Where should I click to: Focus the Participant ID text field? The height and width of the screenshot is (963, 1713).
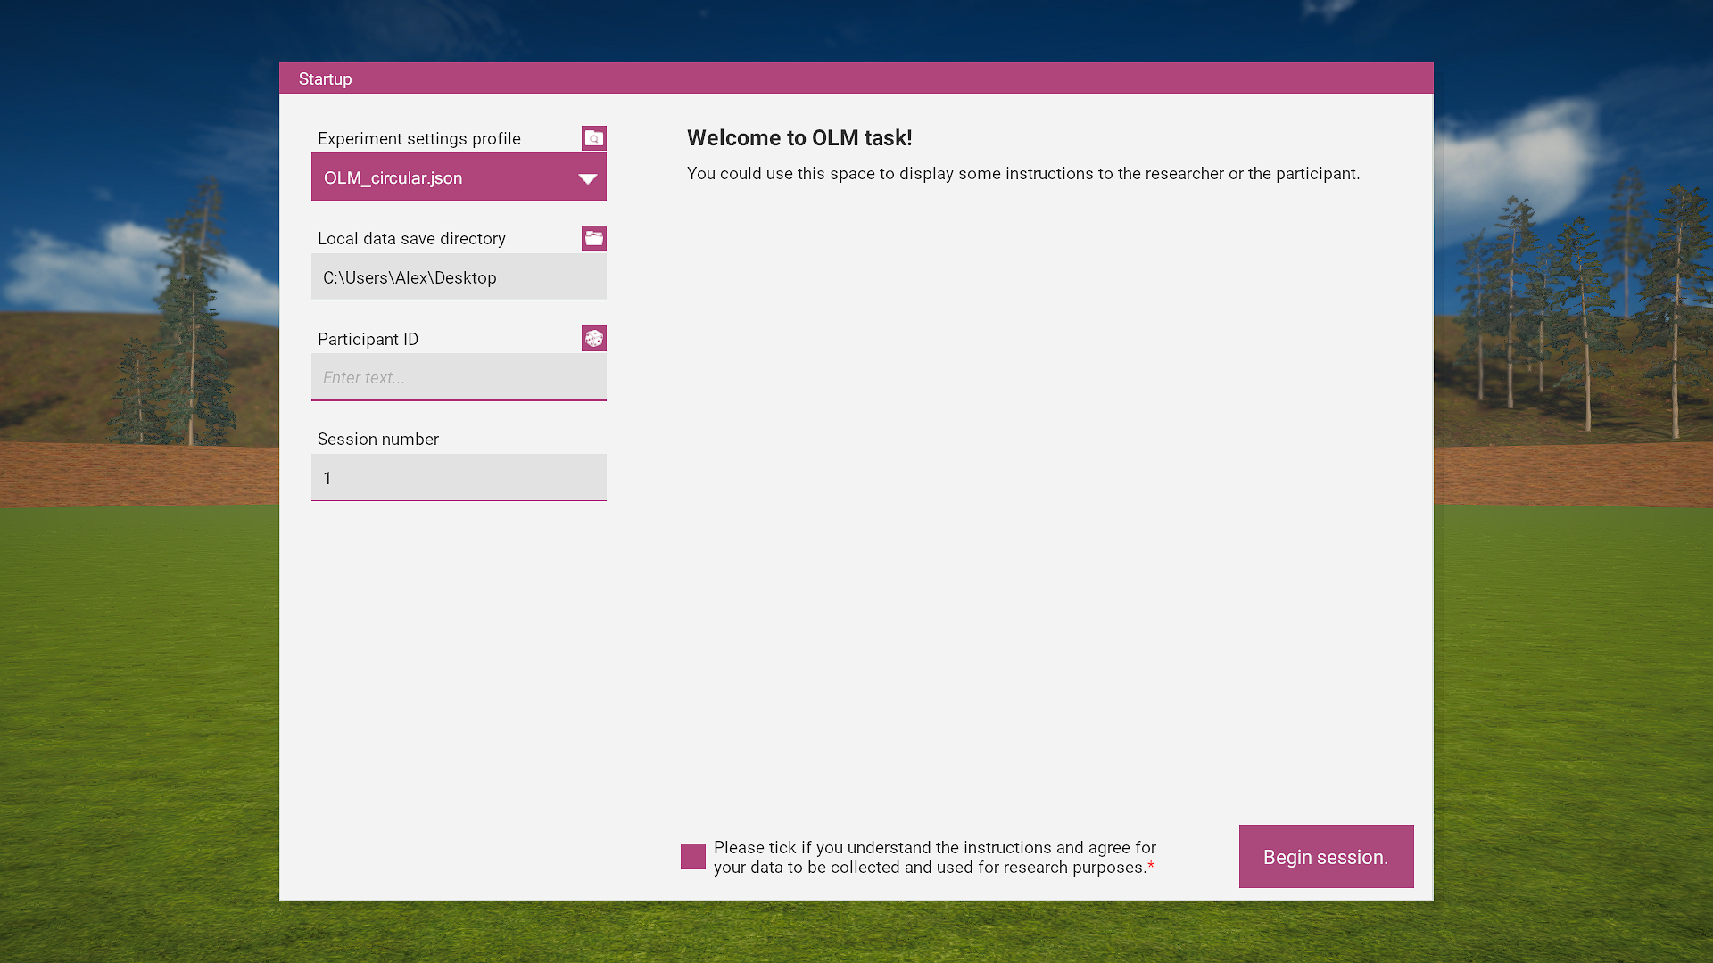click(x=459, y=378)
